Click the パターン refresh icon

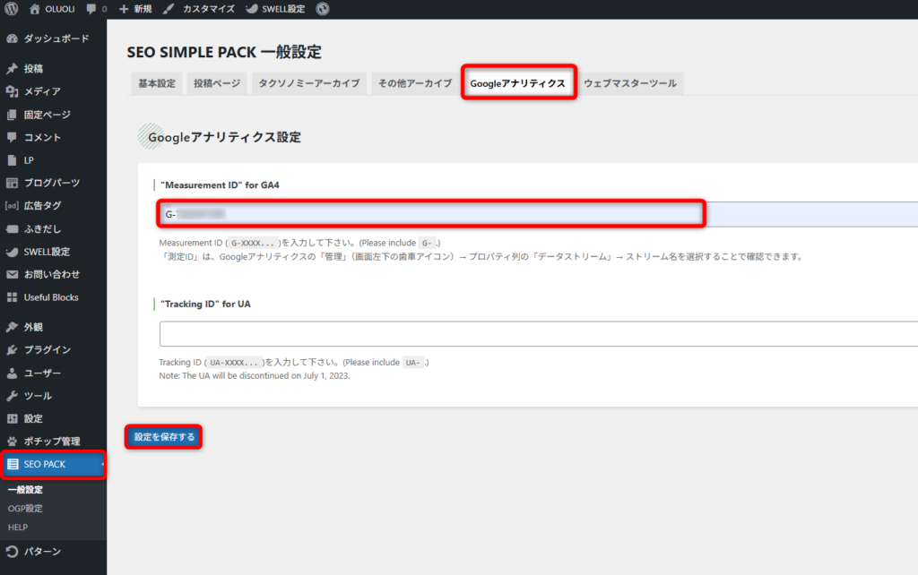point(12,551)
